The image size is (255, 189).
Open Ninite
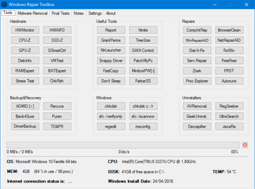[143, 30]
